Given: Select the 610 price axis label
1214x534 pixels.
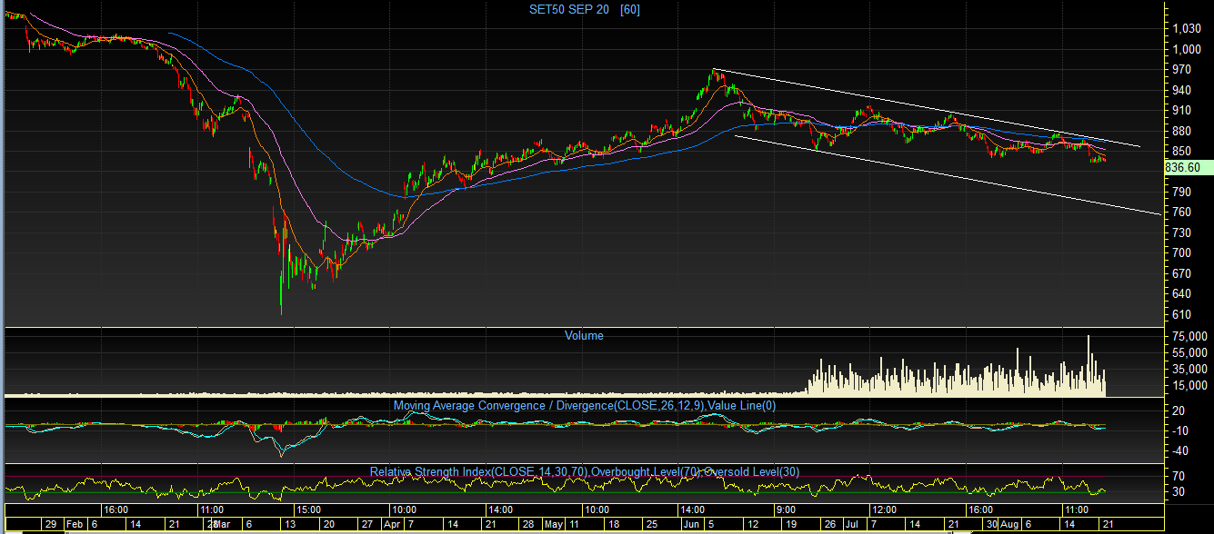Looking at the screenshot, I should tap(1180, 315).
